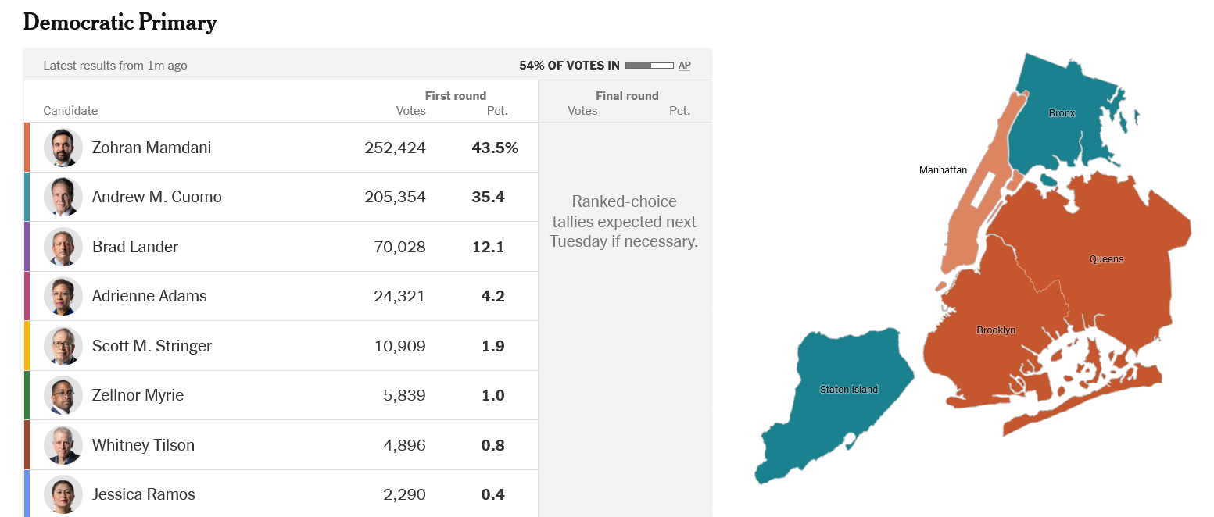This screenshot has height=517, width=1214.
Task: Click Zohran Mamdani's candidate photo
Action: click(x=63, y=148)
